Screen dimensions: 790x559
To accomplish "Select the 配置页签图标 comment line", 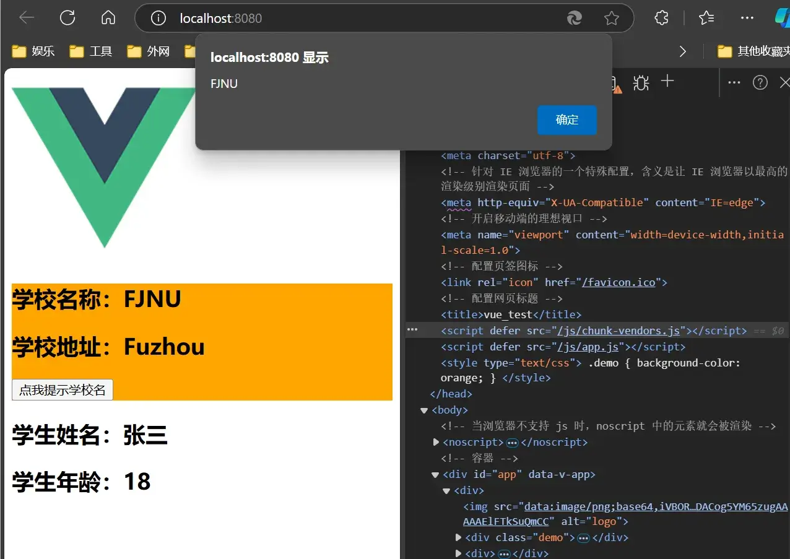I will click(x=501, y=266).
